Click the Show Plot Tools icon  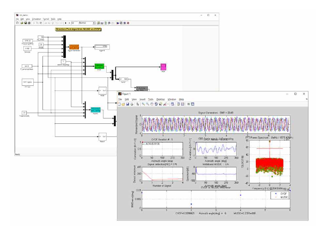(192, 104)
